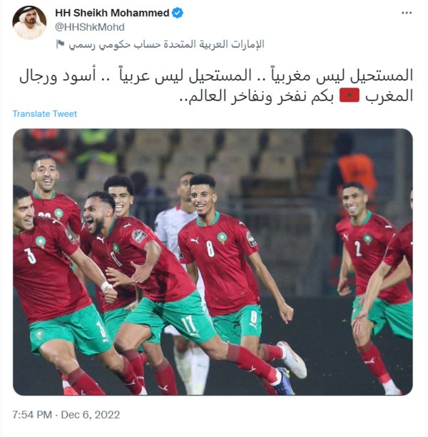Screen dimensions: 428x437
Task: Open the three-dot more options menu
Action: [x=407, y=13]
